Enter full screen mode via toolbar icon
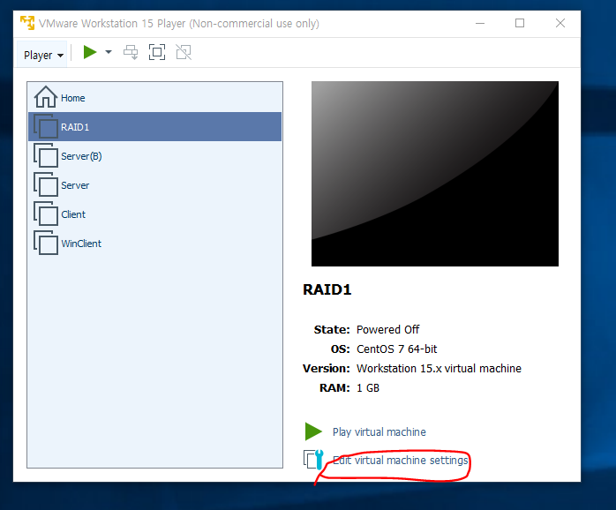616x510 pixels. (x=157, y=52)
